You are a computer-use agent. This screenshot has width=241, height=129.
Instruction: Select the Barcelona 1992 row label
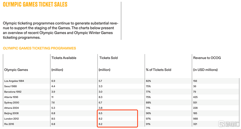(13, 91)
